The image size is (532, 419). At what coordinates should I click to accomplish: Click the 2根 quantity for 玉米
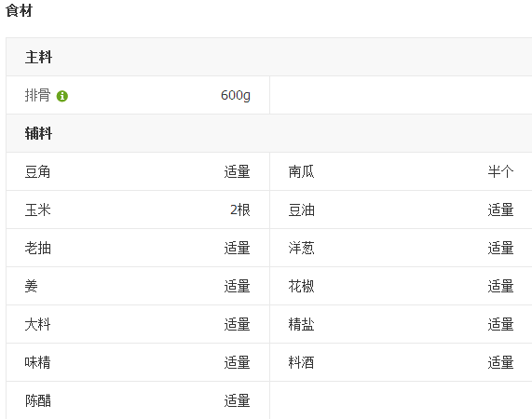click(x=240, y=209)
